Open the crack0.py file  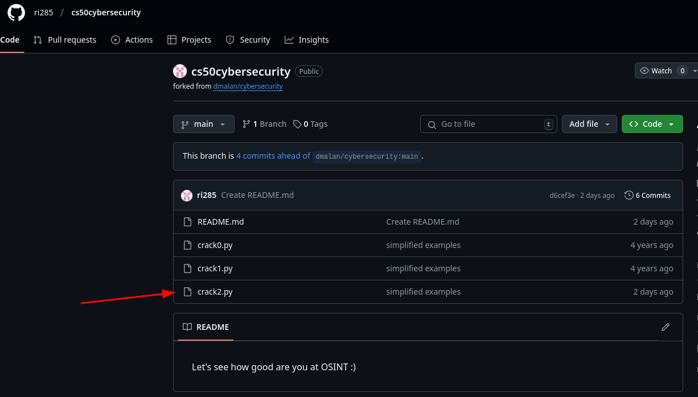(x=215, y=245)
